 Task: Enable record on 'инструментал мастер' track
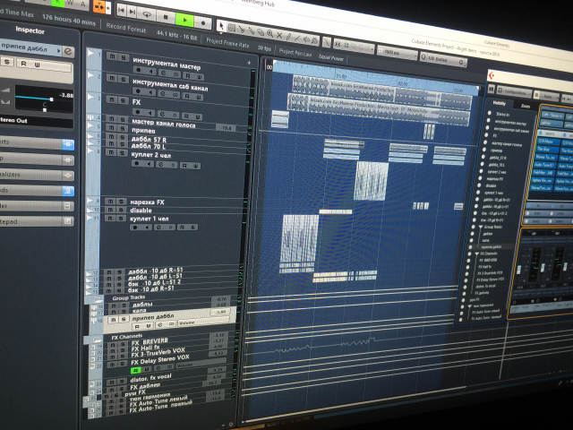pyautogui.click(x=139, y=70)
